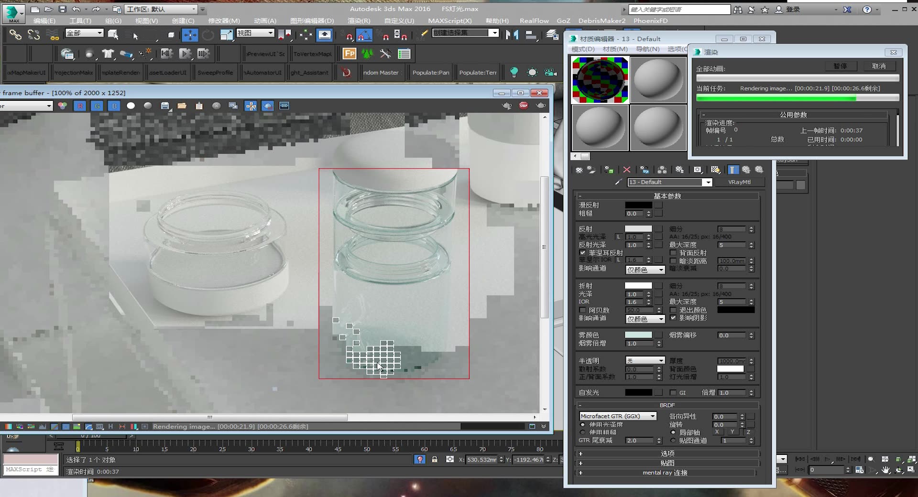Click the Unlink Selection tool

tap(34, 34)
